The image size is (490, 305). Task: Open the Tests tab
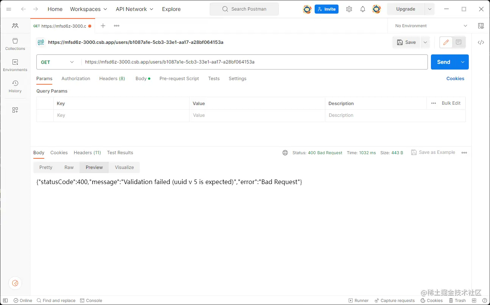214,79
